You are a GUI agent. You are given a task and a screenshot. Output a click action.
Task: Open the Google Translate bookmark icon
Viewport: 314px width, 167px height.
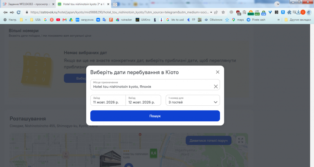[x=104, y=20]
